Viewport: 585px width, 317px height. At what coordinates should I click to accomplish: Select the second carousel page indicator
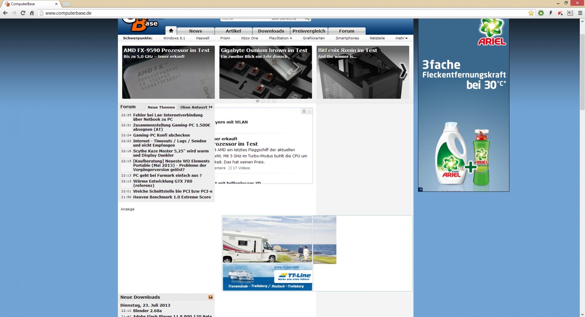click(x=263, y=101)
